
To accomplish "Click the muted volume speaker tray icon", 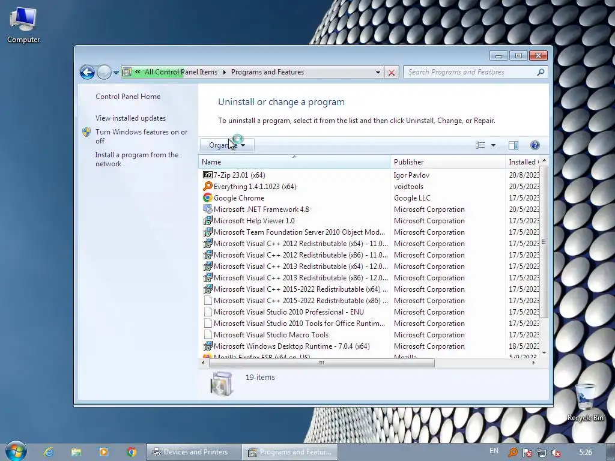I will click(x=556, y=453).
